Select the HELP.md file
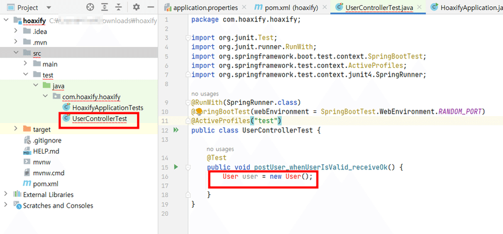 pos(46,151)
